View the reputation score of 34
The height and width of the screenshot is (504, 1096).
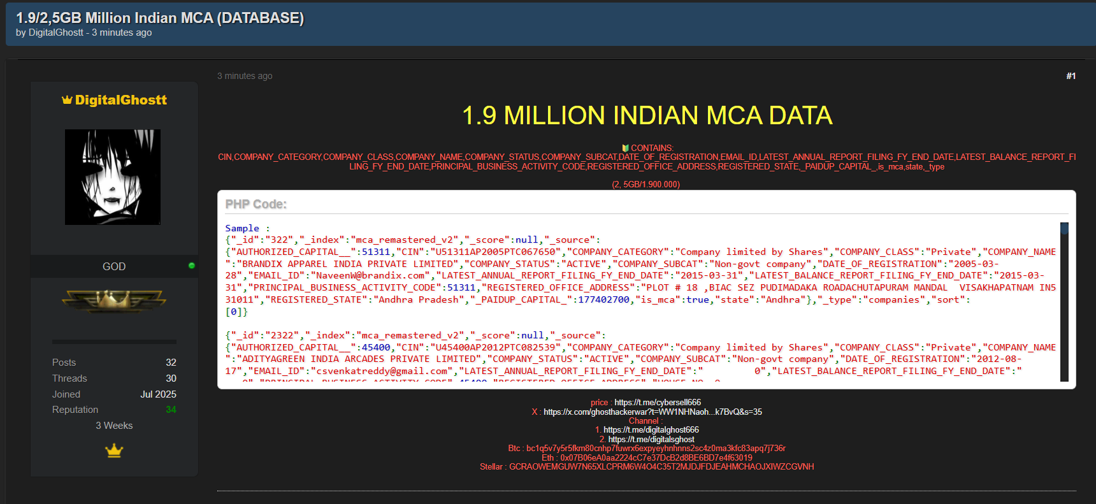coord(171,410)
